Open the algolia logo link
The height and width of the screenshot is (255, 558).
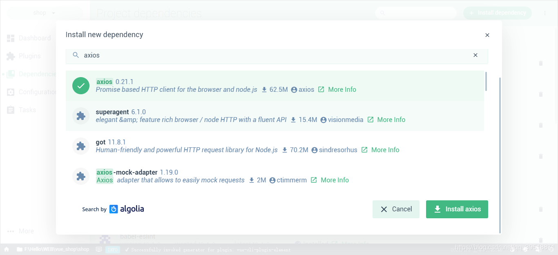[127, 209]
